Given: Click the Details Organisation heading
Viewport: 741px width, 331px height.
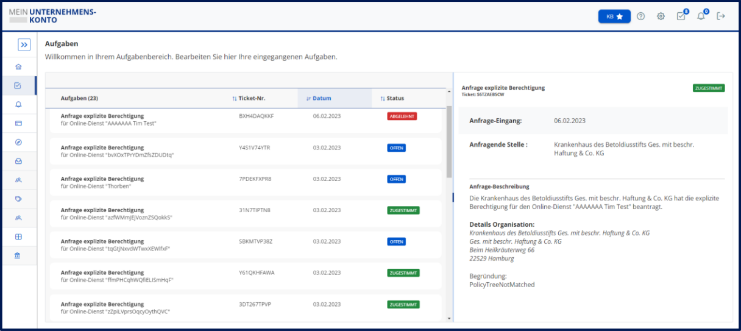Looking at the screenshot, I should pyautogui.click(x=502, y=224).
